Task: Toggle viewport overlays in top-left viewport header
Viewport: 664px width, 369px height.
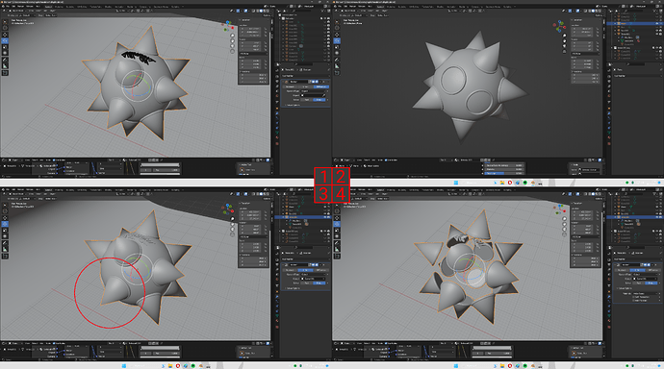Action: (245, 11)
